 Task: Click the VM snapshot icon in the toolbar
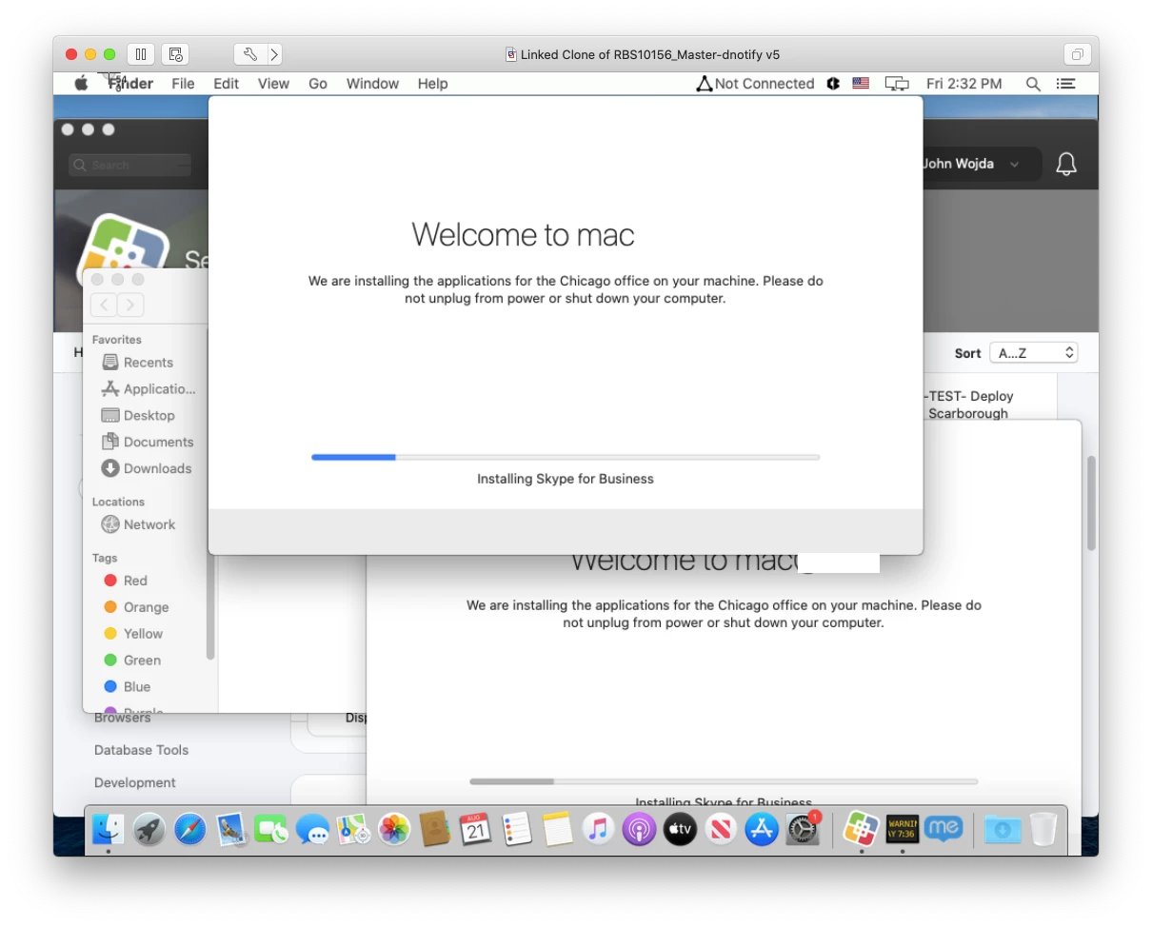tap(175, 54)
